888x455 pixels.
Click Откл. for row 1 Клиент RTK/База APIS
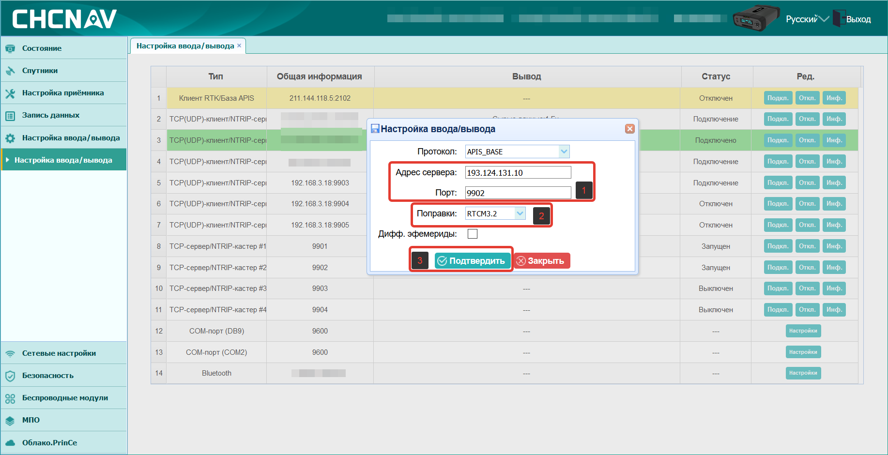[x=807, y=98]
